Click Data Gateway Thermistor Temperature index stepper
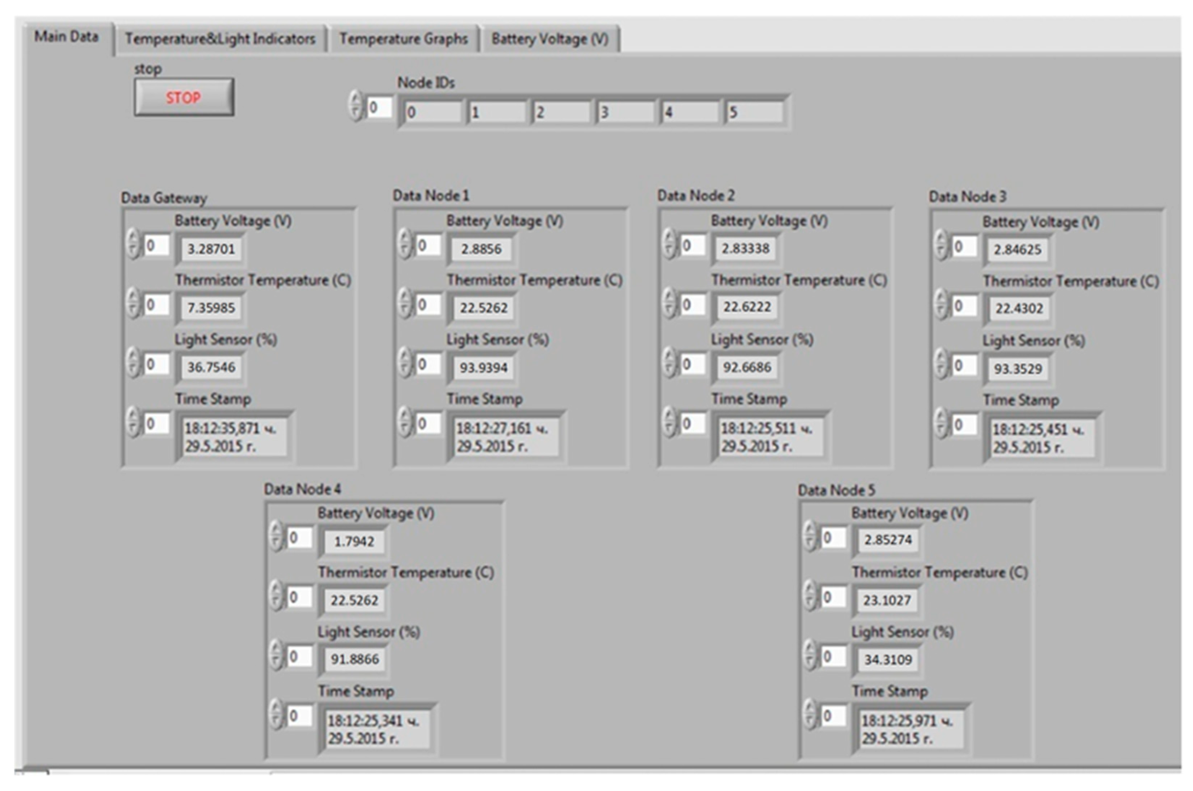The width and height of the screenshot is (1193, 791). click(x=133, y=304)
